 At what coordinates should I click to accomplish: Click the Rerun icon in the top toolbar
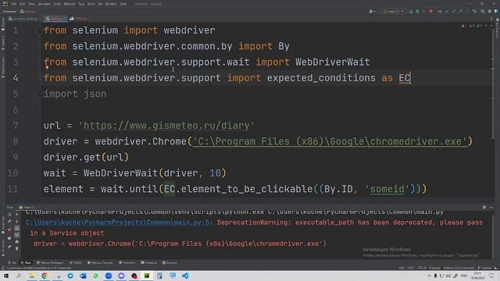(x=411, y=12)
